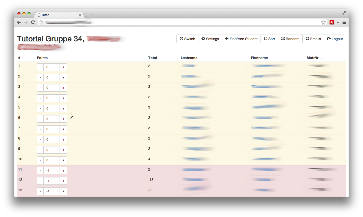Click the Tutorial Gruppe 34 heading

[x=50, y=39]
